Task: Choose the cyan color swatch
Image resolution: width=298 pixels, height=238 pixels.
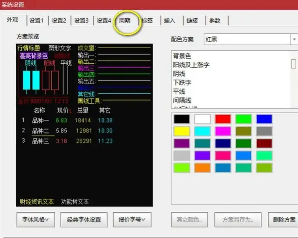Action: pyautogui.click(x=202, y=131)
